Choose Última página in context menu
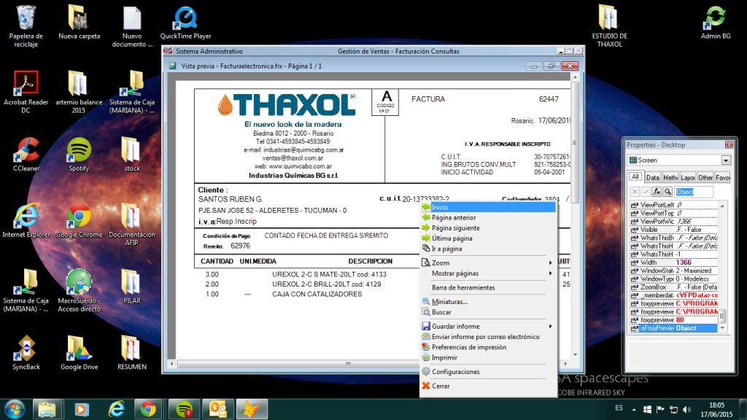747x420 pixels. (x=488, y=238)
